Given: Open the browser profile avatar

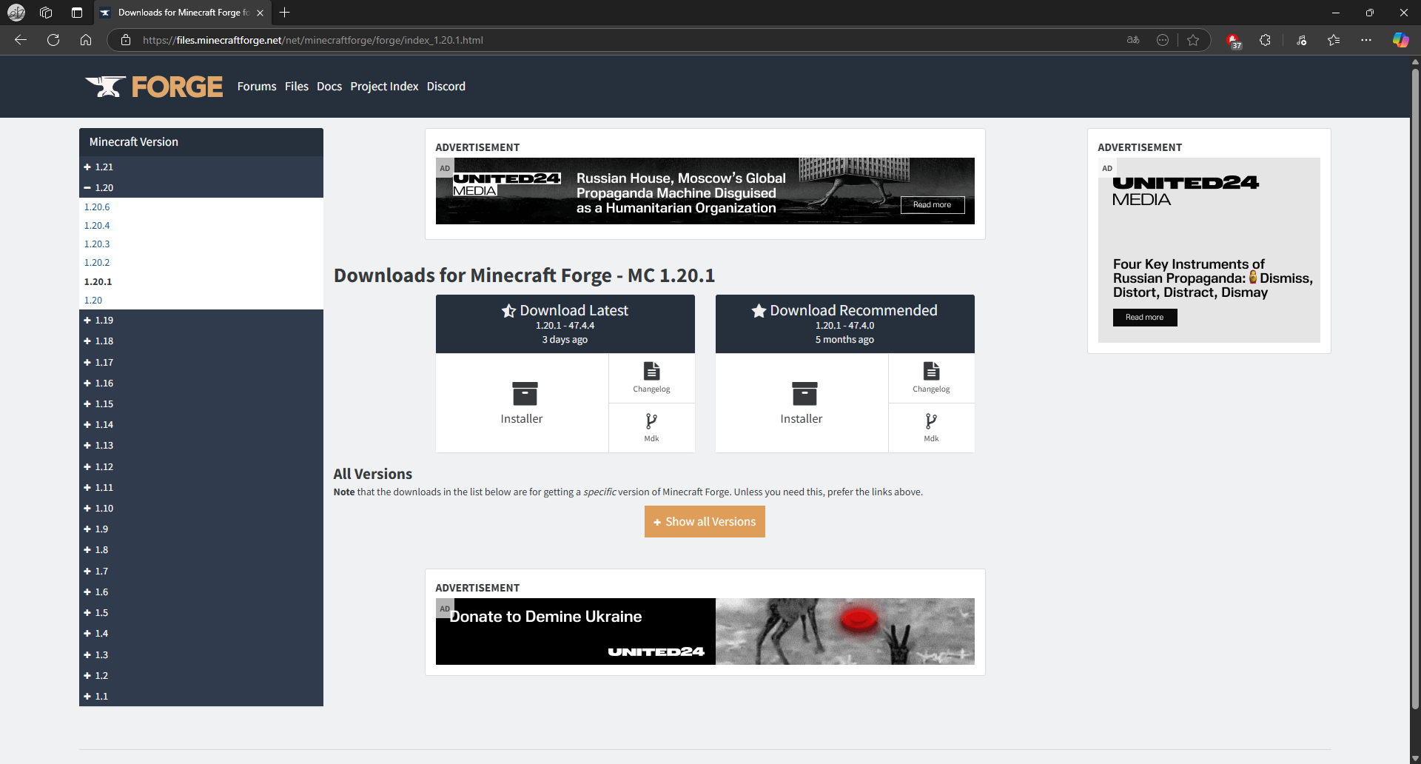Looking at the screenshot, I should coord(16,13).
